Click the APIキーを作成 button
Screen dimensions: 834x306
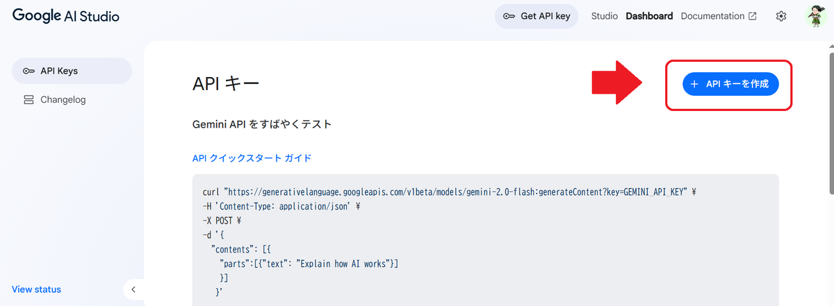coord(730,84)
